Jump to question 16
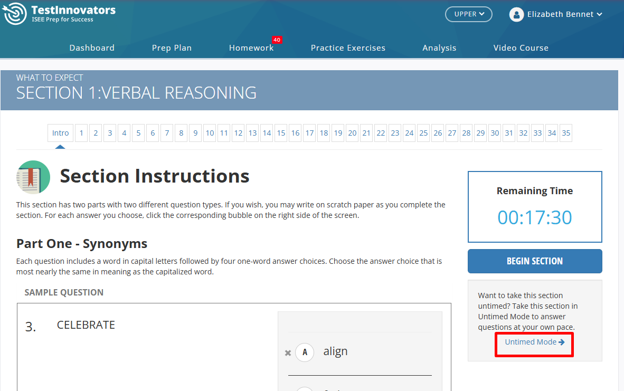Screen dimensions: 624x391 (x=295, y=133)
